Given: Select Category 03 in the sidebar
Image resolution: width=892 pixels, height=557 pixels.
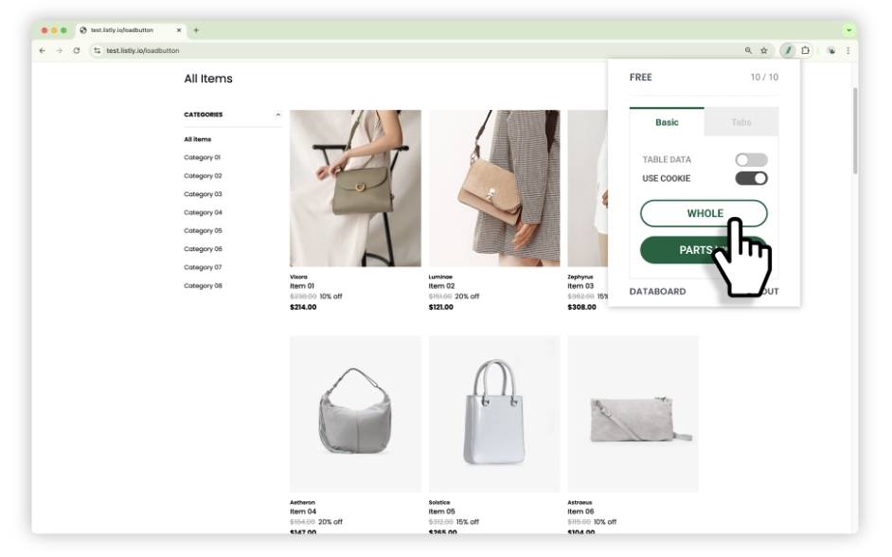Looking at the screenshot, I should pos(203,194).
